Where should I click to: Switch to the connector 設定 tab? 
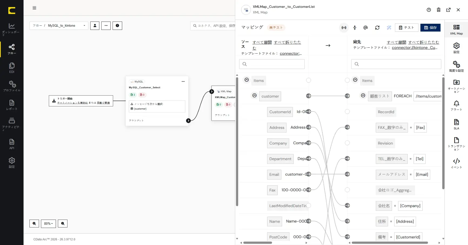[x=456, y=48]
